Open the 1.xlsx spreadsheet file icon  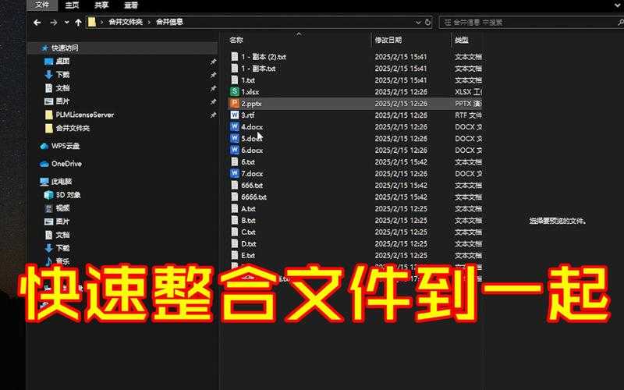[234, 91]
